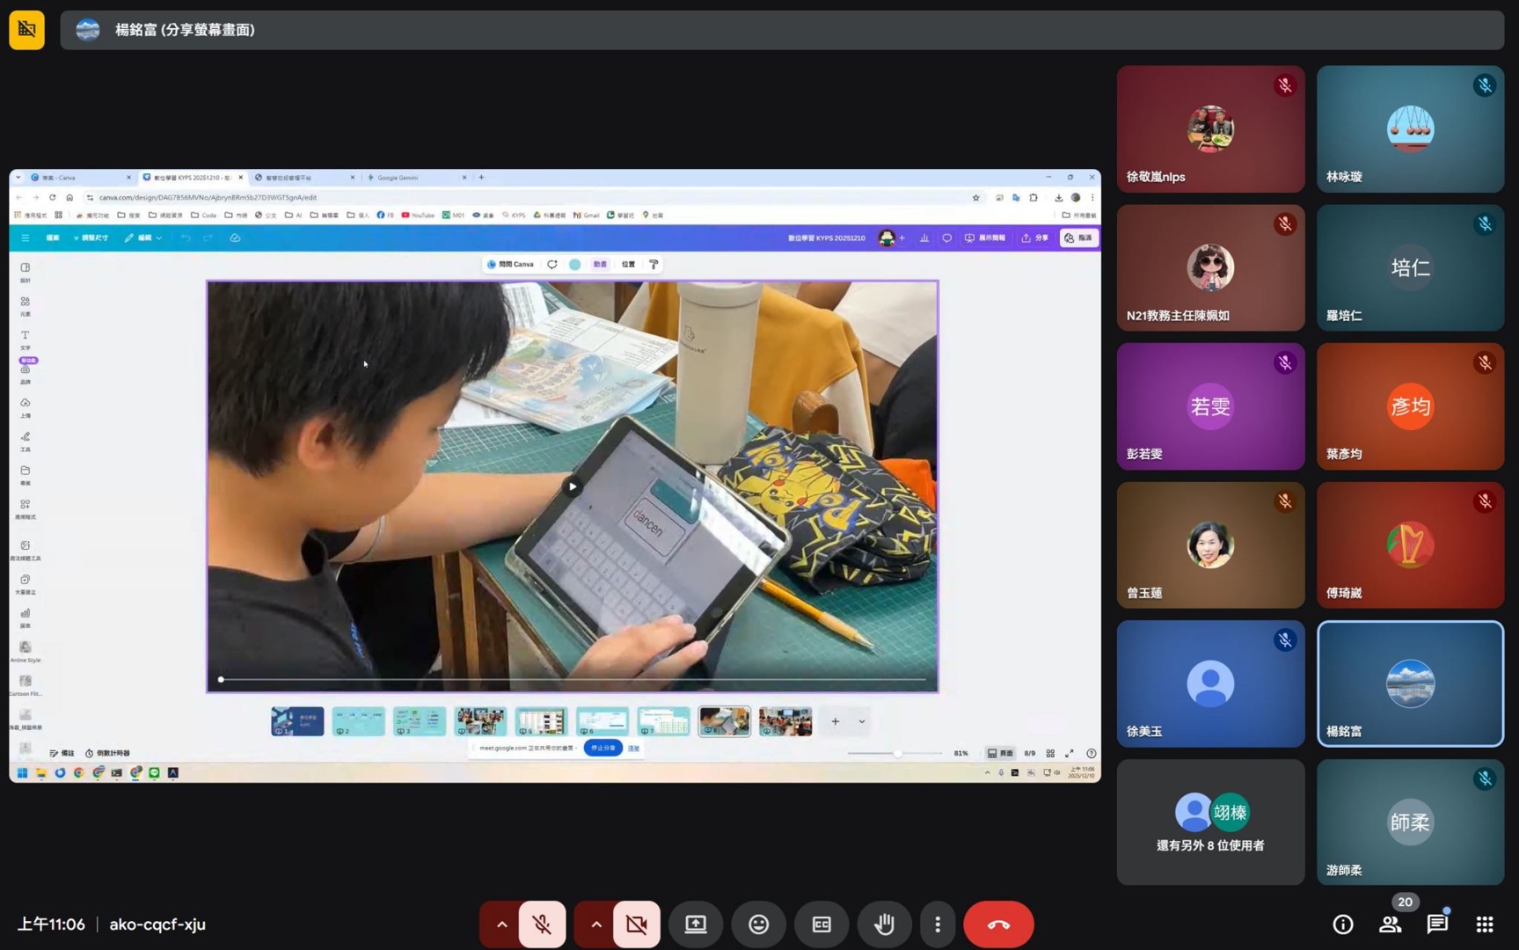Play the video on shared slide
The width and height of the screenshot is (1519, 950).
click(x=573, y=486)
